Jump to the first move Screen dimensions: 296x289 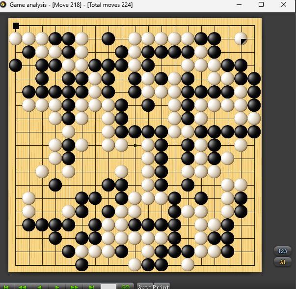tap(6, 286)
